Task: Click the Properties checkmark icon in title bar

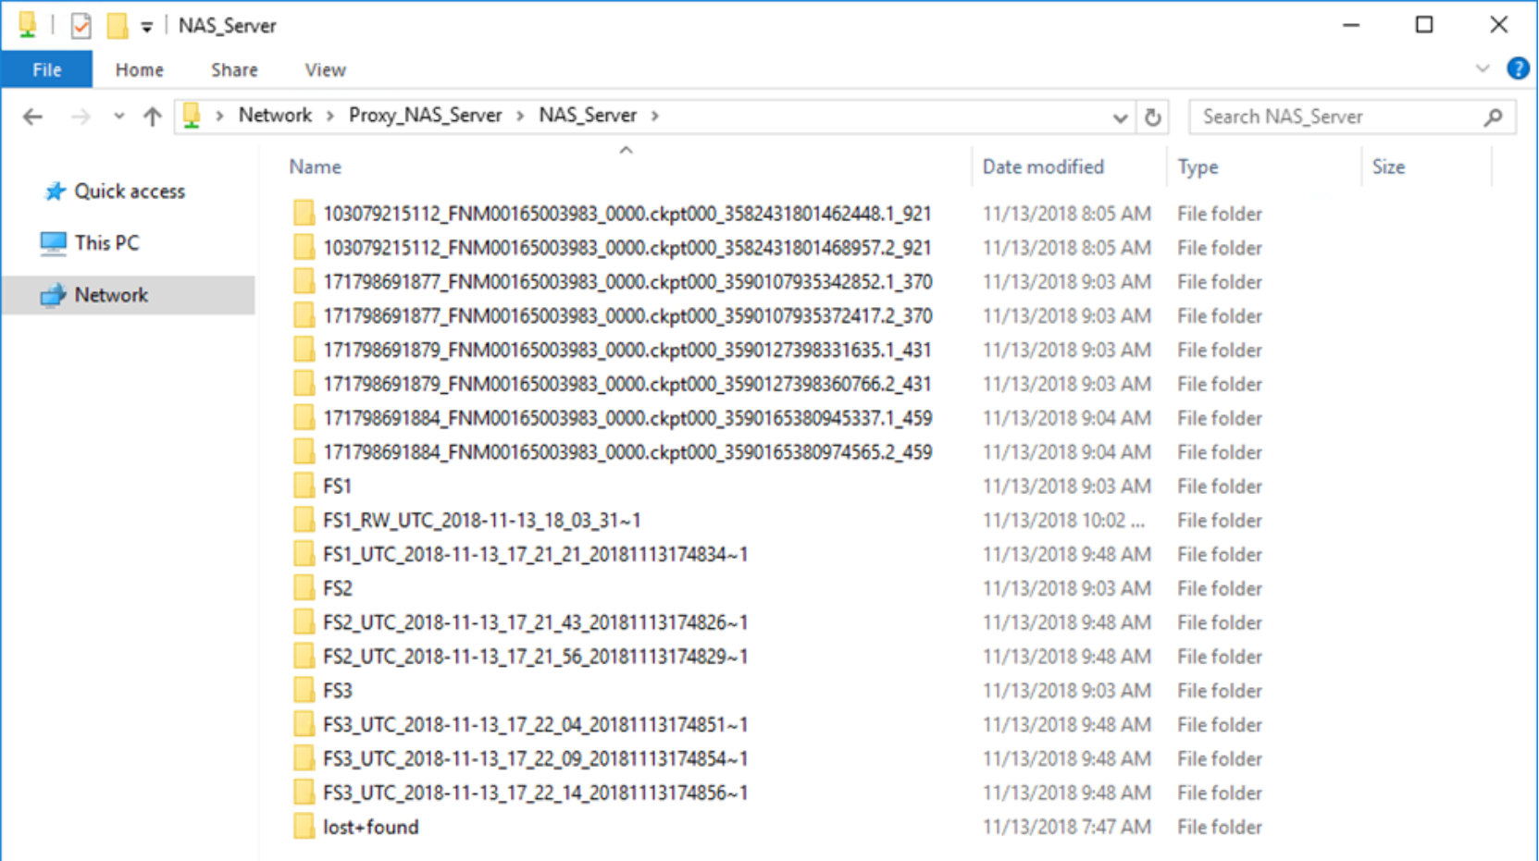Action: point(81,26)
